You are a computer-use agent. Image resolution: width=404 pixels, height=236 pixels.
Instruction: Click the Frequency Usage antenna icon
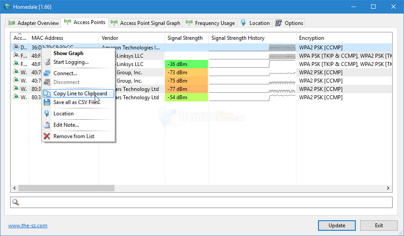(189, 23)
